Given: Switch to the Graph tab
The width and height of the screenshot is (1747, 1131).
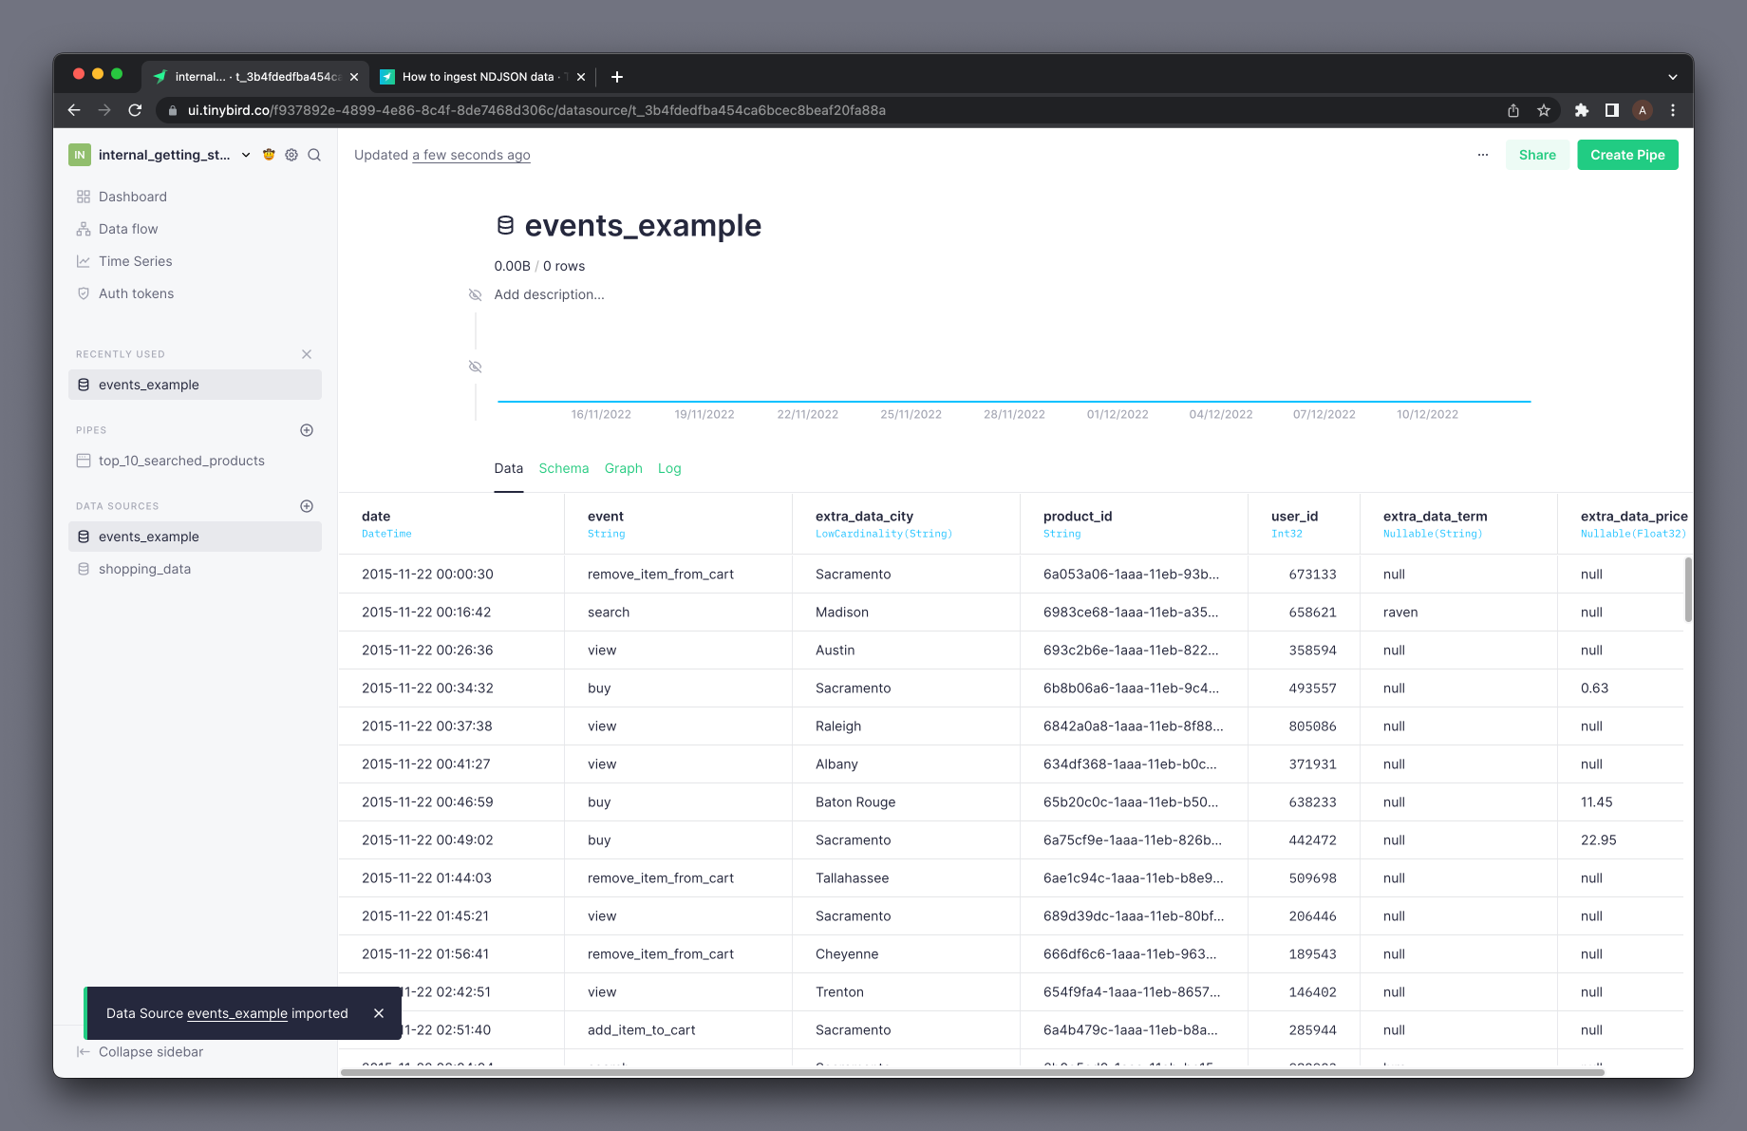Looking at the screenshot, I should point(624,468).
